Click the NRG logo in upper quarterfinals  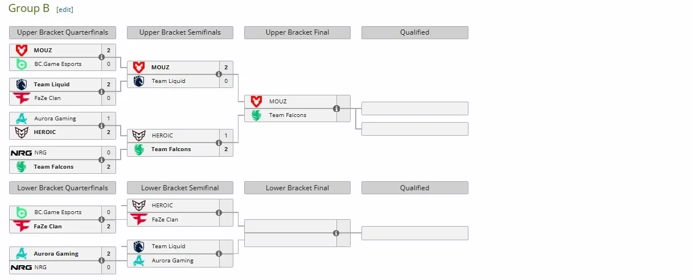coord(22,153)
